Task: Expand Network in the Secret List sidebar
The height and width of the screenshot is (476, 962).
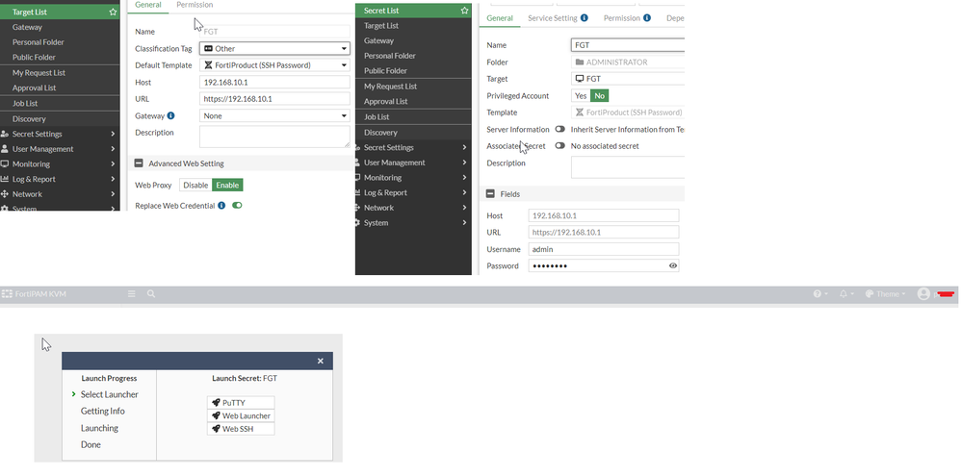Action: 413,208
